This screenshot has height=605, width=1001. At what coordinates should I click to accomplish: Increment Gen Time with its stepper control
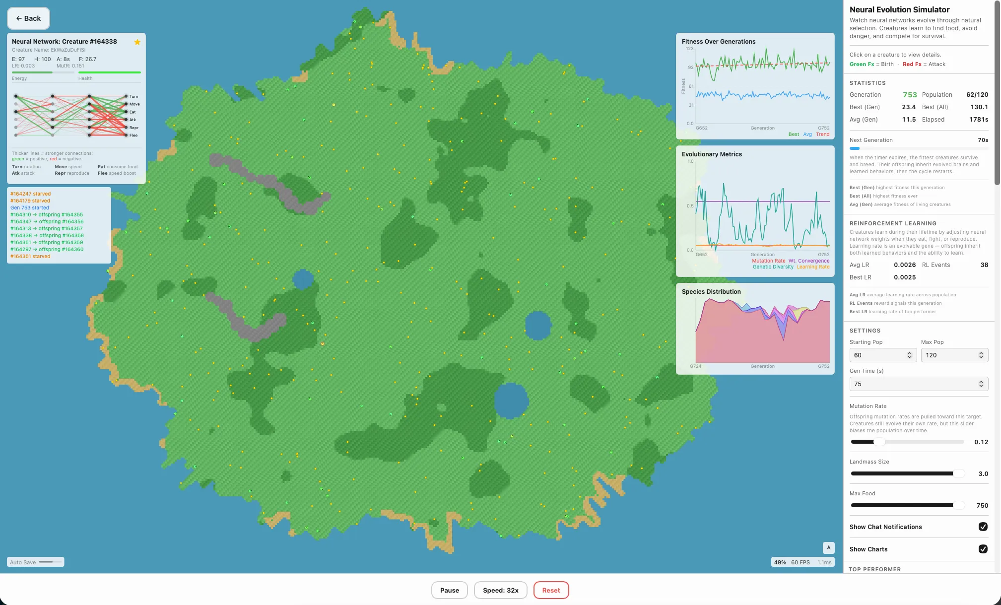pos(981,382)
